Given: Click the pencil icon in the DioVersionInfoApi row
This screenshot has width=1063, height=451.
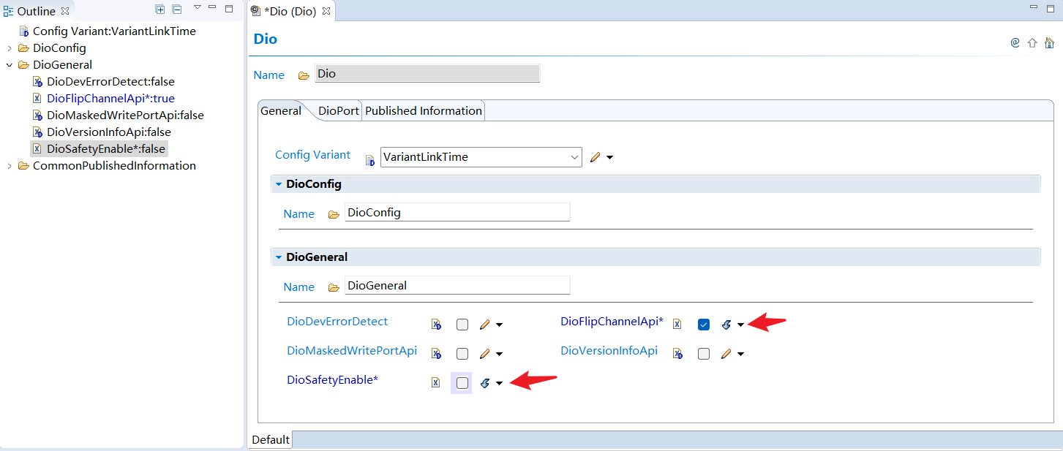Looking at the screenshot, I should (x=726, y=354).
